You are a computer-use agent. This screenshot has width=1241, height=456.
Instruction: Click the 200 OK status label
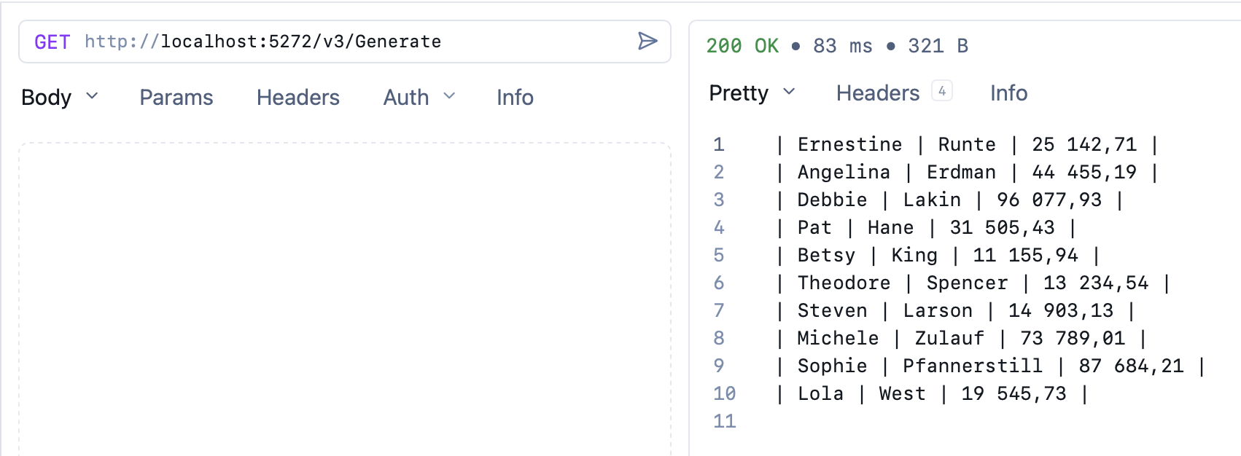[x=742, y=46]
